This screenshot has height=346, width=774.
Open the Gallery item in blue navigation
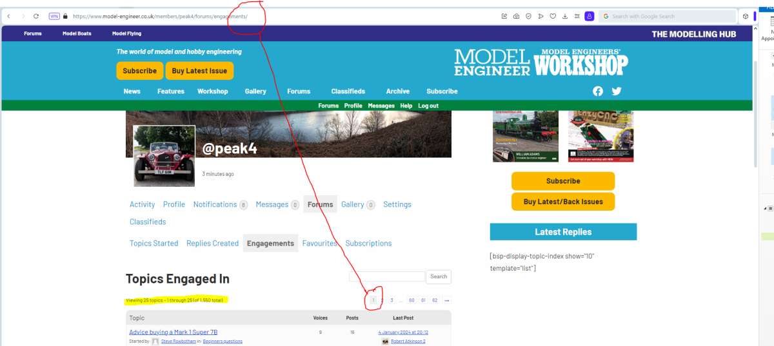tap(255, 91)
